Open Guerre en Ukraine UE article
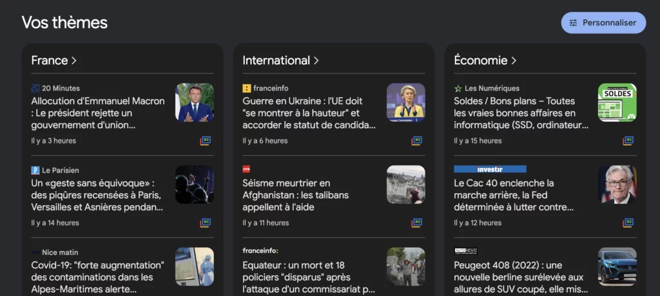Viewport: 660px width, 296px height. tap(309, 113)
